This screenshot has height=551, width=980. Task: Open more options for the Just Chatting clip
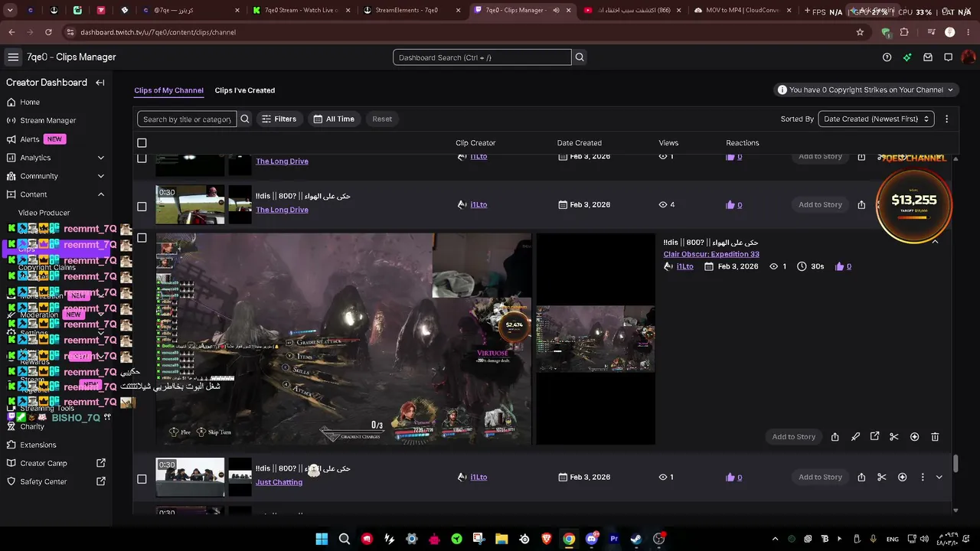[923, 478]
